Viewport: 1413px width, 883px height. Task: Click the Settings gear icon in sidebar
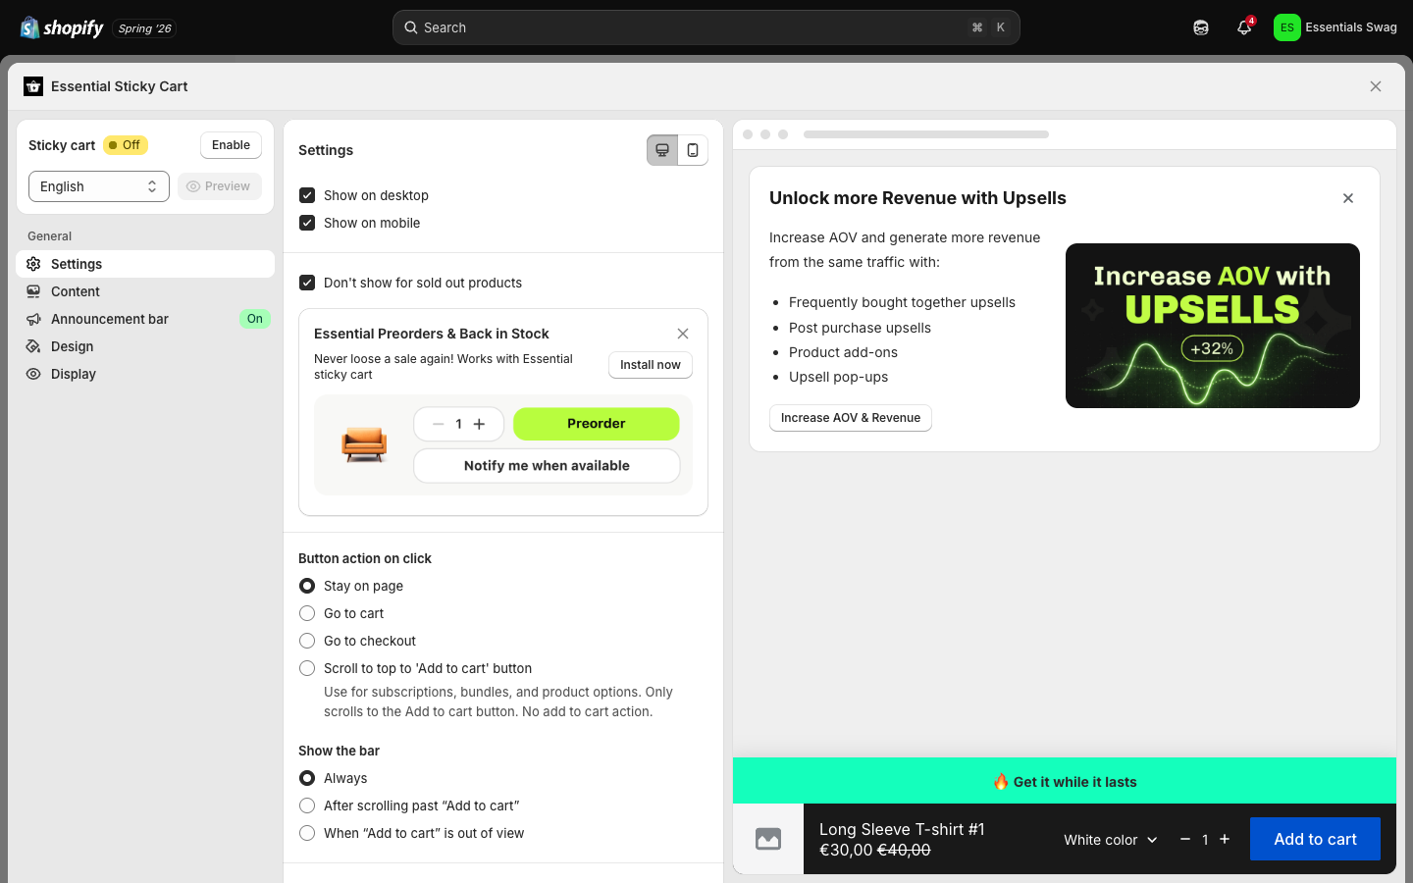point(33,264)
